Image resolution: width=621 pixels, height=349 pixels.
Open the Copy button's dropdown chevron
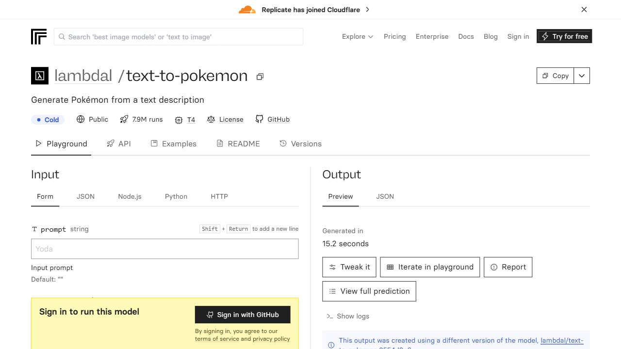pos(581,76)
